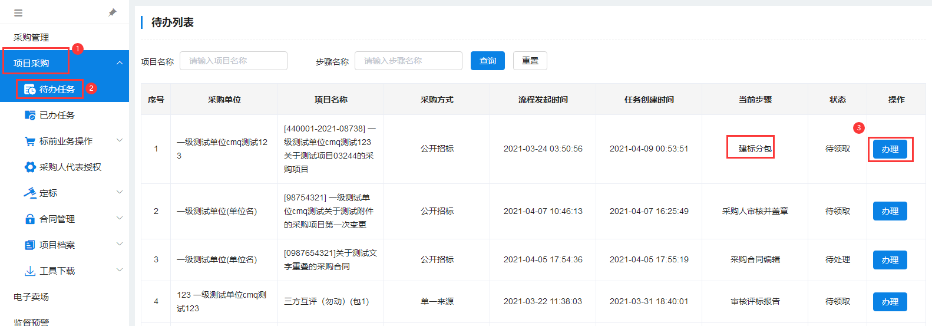Click 办理 for the 采购合同编辑 row
The image size is (932, 326).
coord(890,260)
